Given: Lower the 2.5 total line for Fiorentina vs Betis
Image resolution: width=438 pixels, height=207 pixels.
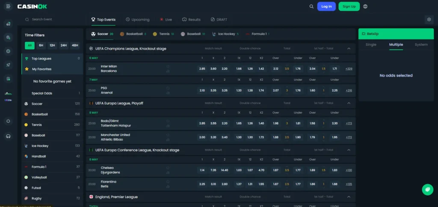Looking at the screenshot, I should coord(287,188).
